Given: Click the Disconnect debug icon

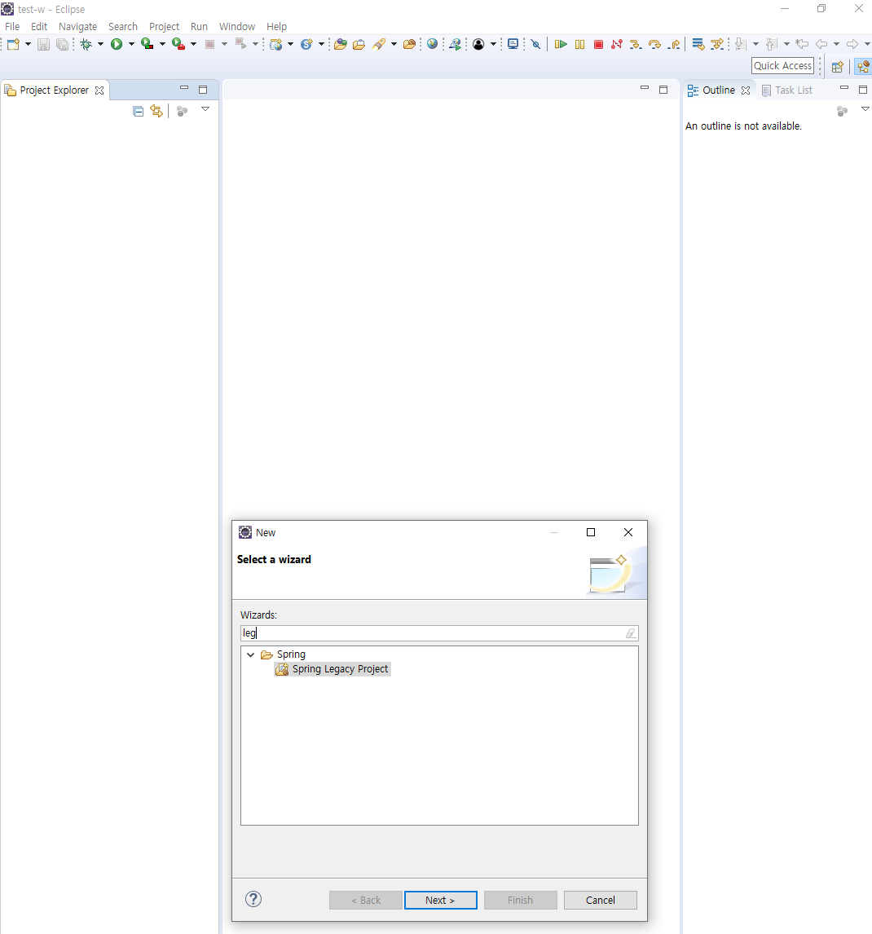Looking at the screenshot, I should [617, 44].
